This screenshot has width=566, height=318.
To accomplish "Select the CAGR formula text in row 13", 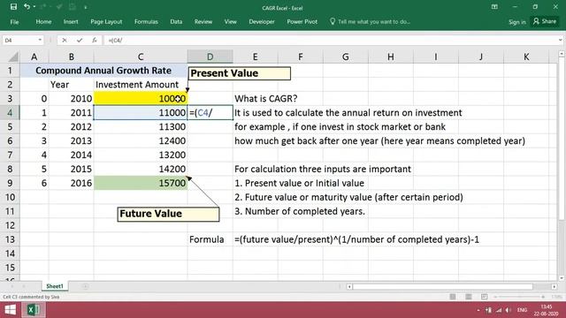I will coord(356,239).
